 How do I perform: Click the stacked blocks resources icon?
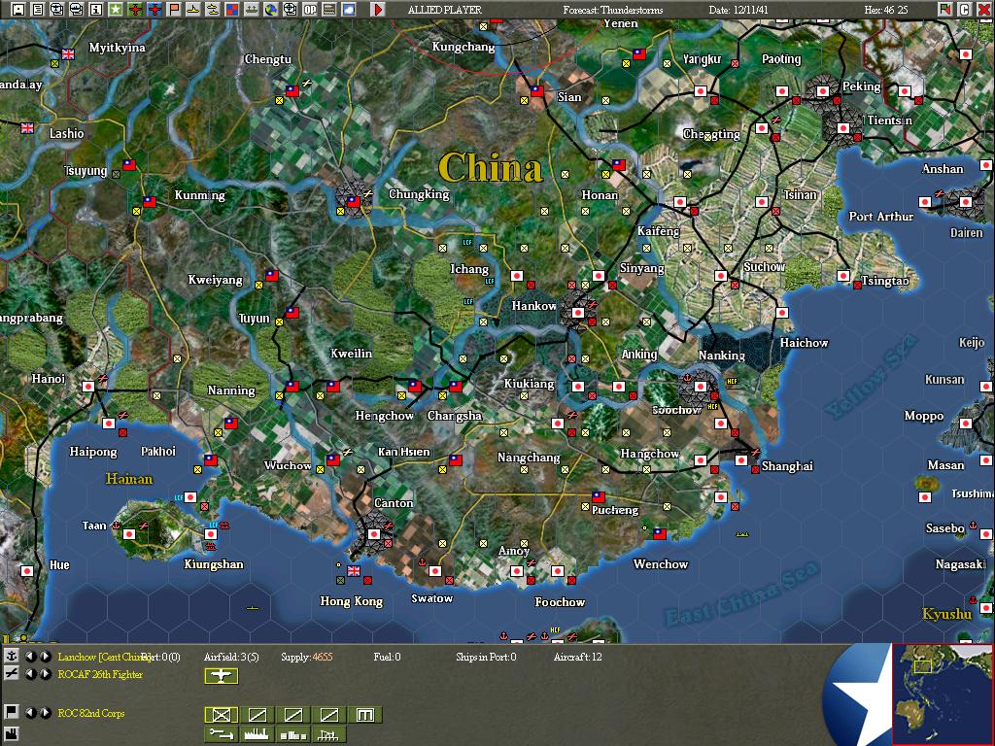[293, 734]
